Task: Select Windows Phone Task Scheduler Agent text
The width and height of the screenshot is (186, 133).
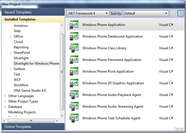Action: point(111,118)
